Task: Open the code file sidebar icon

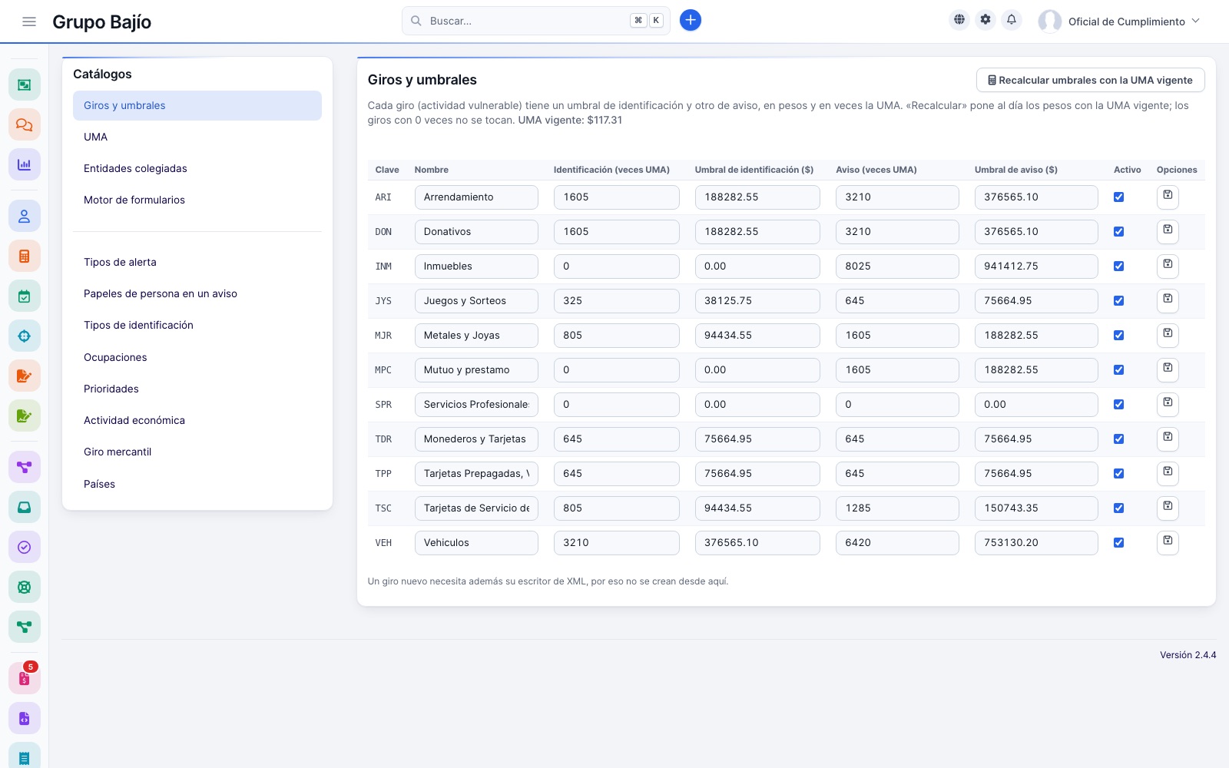Action: pos(25,719)
